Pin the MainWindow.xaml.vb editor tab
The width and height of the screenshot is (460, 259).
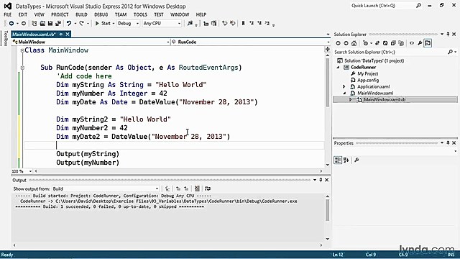[61, 35]
